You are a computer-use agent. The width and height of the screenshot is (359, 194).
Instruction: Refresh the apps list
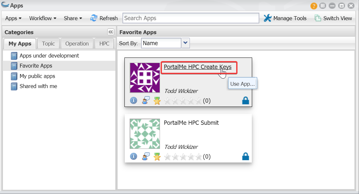[104, 18]
